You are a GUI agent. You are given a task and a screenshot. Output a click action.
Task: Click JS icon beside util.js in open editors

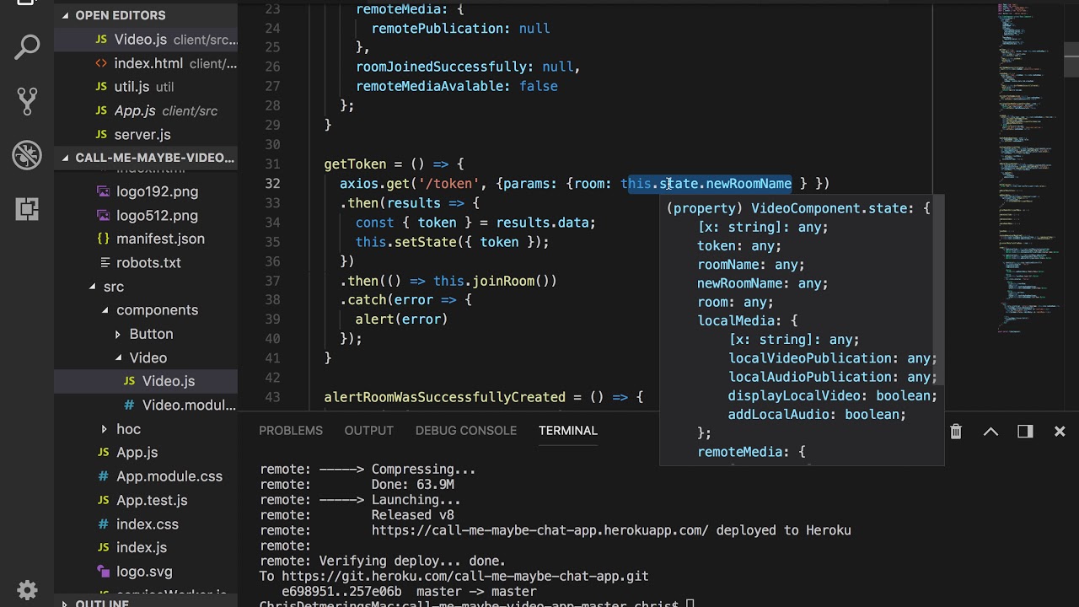point(101,87)
